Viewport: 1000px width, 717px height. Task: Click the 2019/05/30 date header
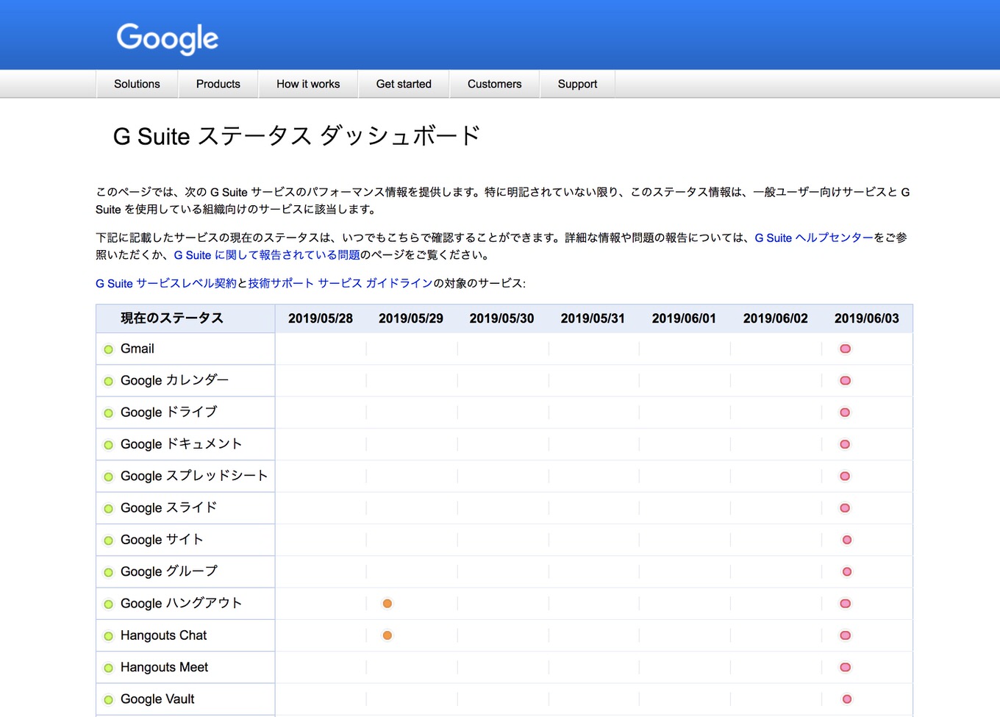[x=502, y=318]
